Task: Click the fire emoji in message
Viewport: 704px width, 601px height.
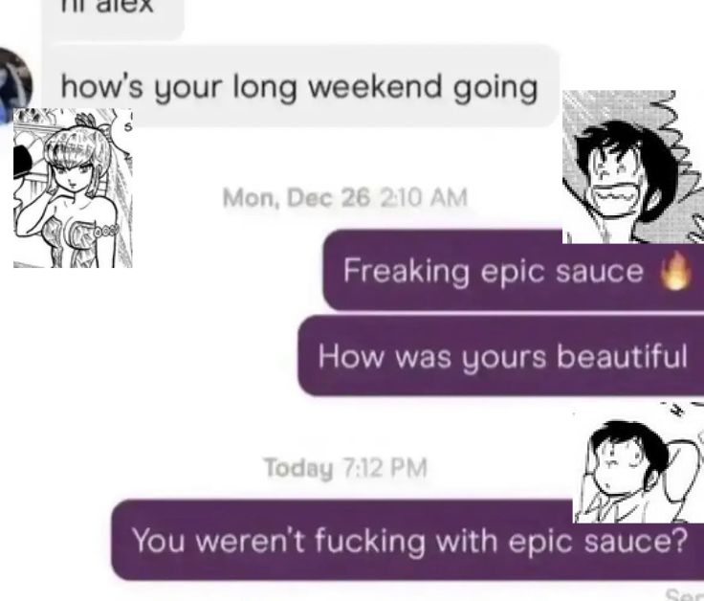Action: pos(674,270)
